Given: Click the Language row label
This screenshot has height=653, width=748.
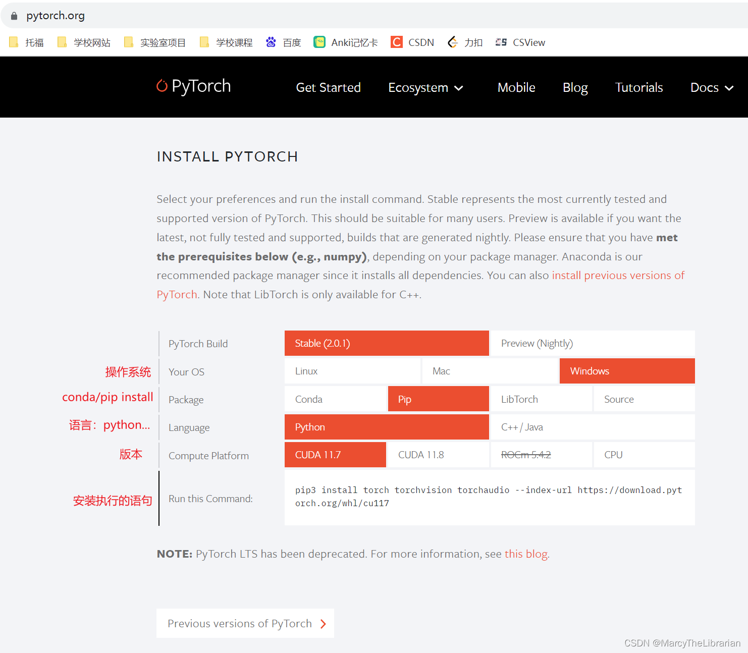Looking at the screenshot, I should 189,428.
